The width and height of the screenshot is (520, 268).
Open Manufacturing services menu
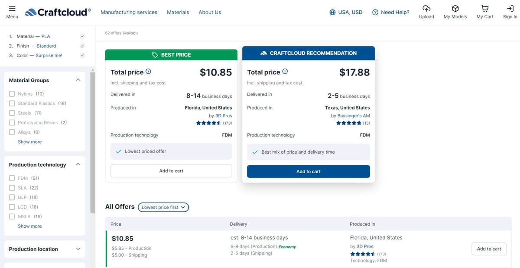click(x=129, y=12)
